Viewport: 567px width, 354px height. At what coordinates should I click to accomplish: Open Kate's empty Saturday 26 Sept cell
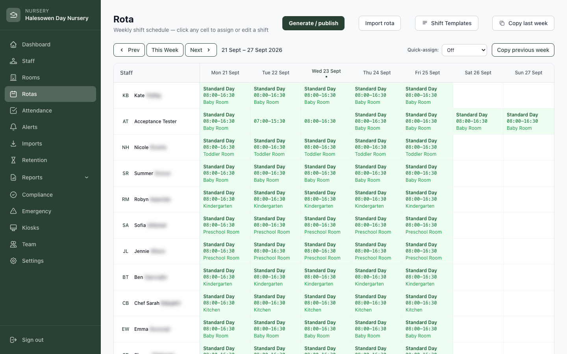click(x=478, y=96)
